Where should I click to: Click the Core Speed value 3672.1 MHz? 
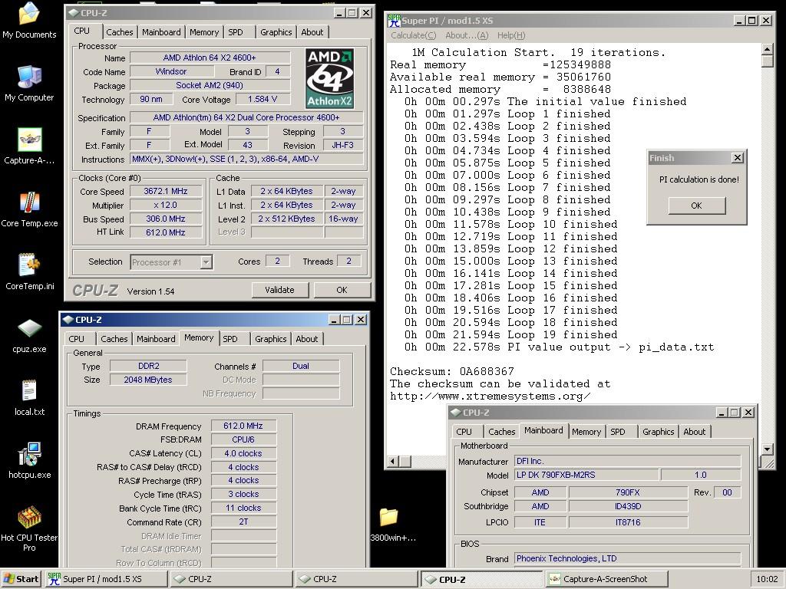point(166,191)
